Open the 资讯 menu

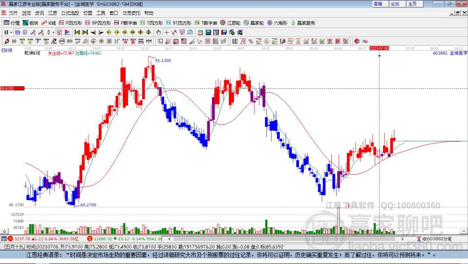(x=39, y=13)
